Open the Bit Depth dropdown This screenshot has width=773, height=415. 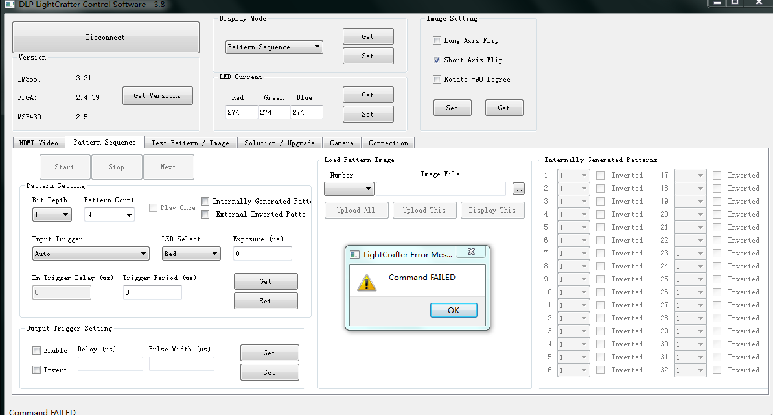[x=52, y=215]
